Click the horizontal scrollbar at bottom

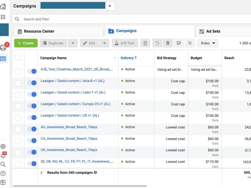[80, 186]
